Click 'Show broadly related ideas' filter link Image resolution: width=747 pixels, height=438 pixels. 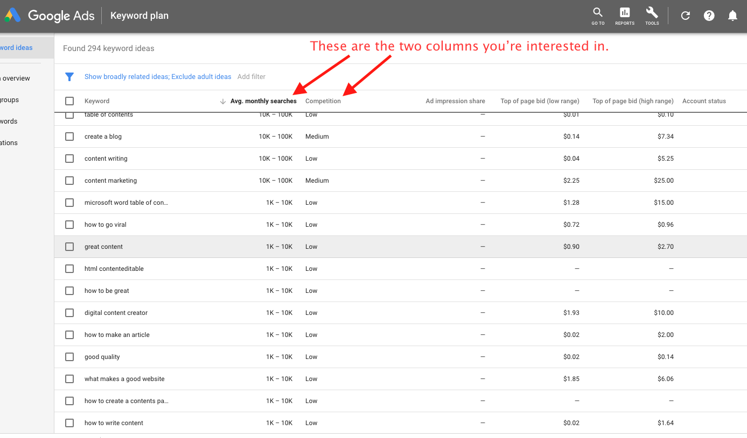click(x=126, y=77)
